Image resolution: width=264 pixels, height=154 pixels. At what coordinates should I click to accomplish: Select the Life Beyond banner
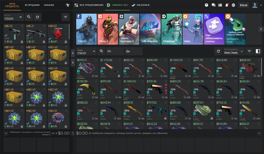[x=150, y=29]
